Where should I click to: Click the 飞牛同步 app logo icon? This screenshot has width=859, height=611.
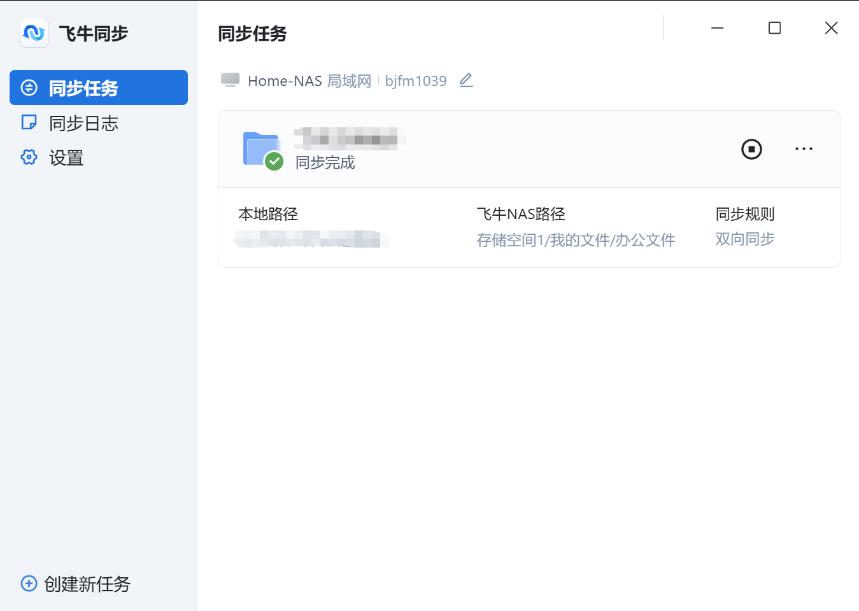[x=34, y=33]
